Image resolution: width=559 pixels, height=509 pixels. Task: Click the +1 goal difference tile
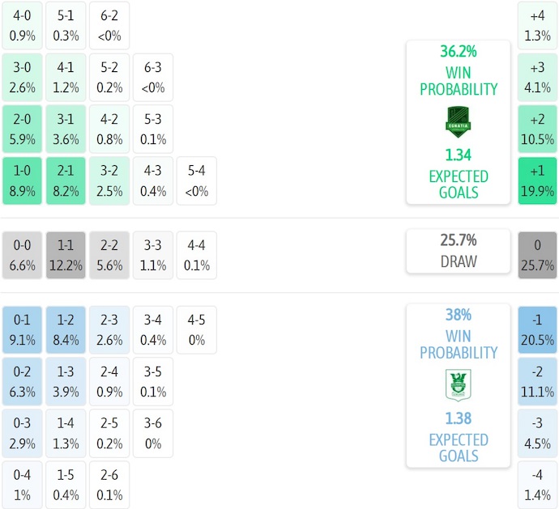pyautogui.click(x=537, y=181)
